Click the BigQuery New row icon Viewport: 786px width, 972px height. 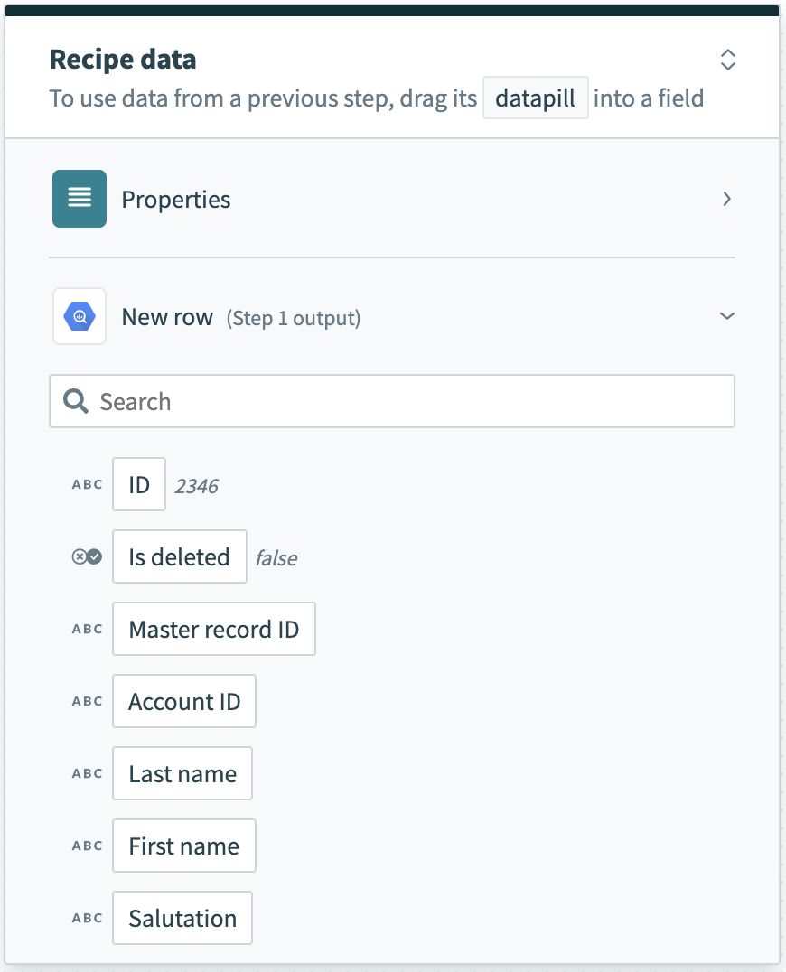tap(80, 316)
